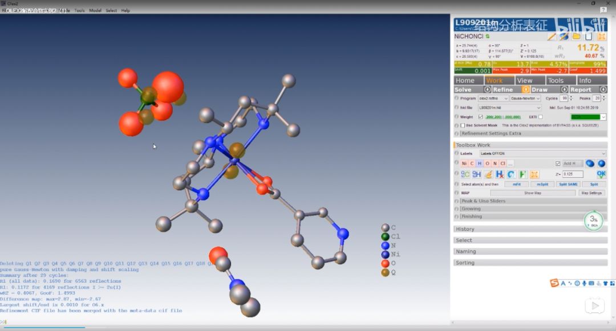The image size is (616, 331).
Task: Toggle the Weight checkbox
Action: pyautogui.click(x=480, y=117)
